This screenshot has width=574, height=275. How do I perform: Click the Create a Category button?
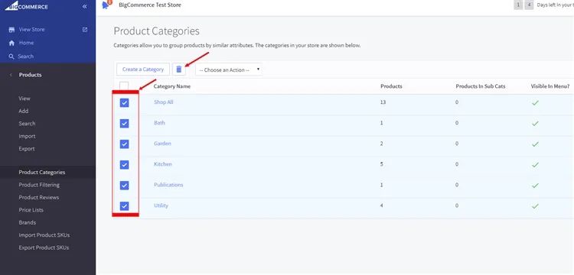[143, 70]
